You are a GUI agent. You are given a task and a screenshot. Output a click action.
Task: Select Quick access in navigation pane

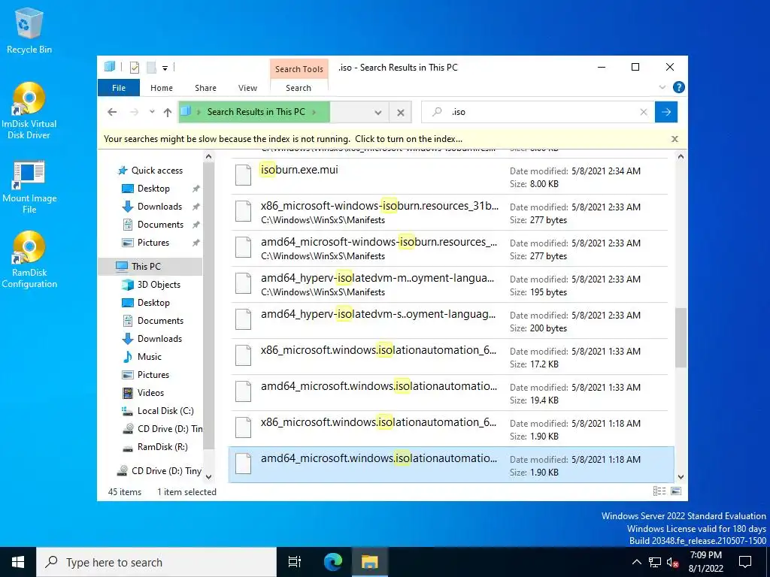pos(156,171)
